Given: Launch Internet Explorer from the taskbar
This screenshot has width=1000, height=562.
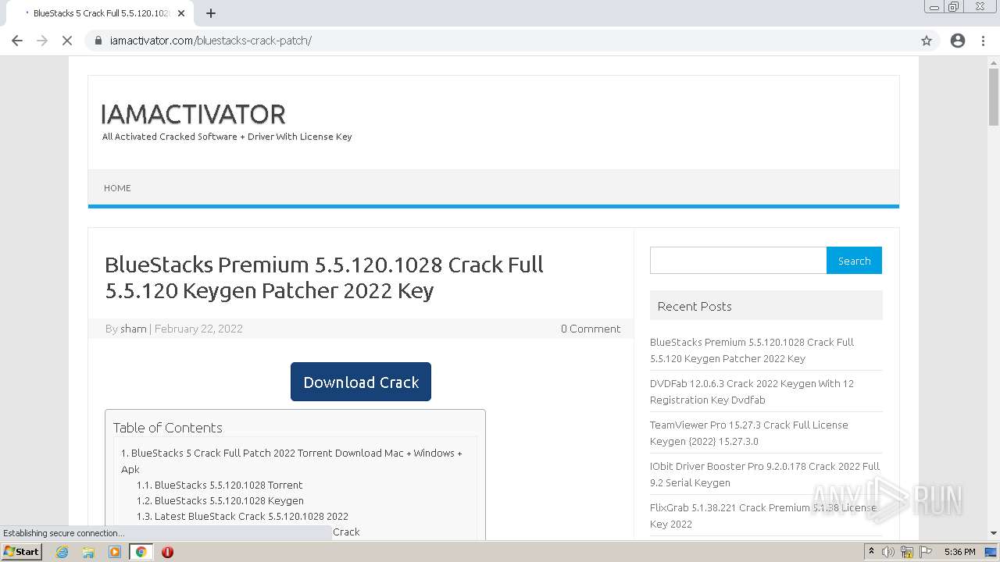Looking at the screenshot, I should click(62, 552).
